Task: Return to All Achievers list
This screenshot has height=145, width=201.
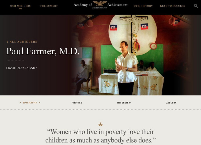Action: (x=23, y=42)
